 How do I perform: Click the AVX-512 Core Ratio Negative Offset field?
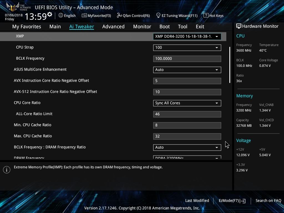[x=187, y=92]
